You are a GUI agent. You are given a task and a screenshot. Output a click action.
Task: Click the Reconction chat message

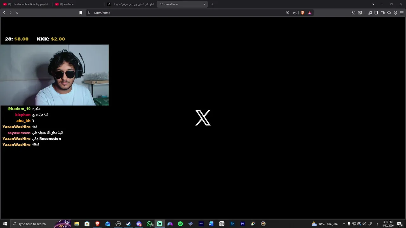coord(47,139)
